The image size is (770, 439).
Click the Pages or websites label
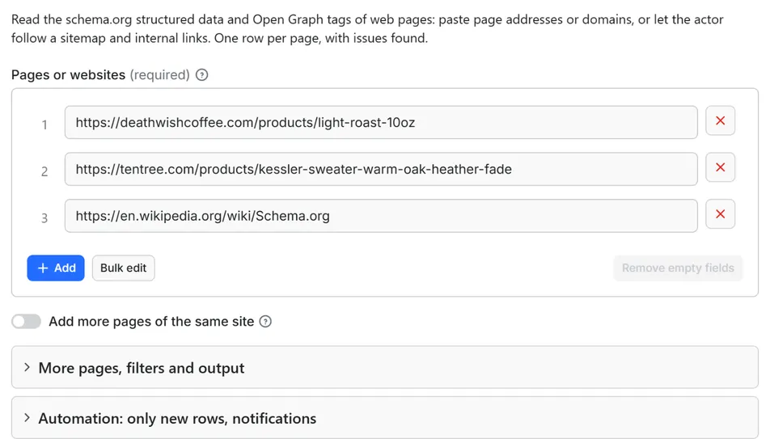coord(68,75)
